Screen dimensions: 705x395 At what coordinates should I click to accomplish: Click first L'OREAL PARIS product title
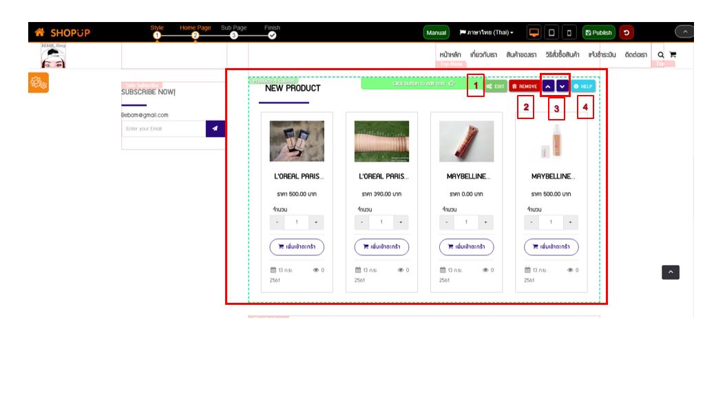click(299, 176)
